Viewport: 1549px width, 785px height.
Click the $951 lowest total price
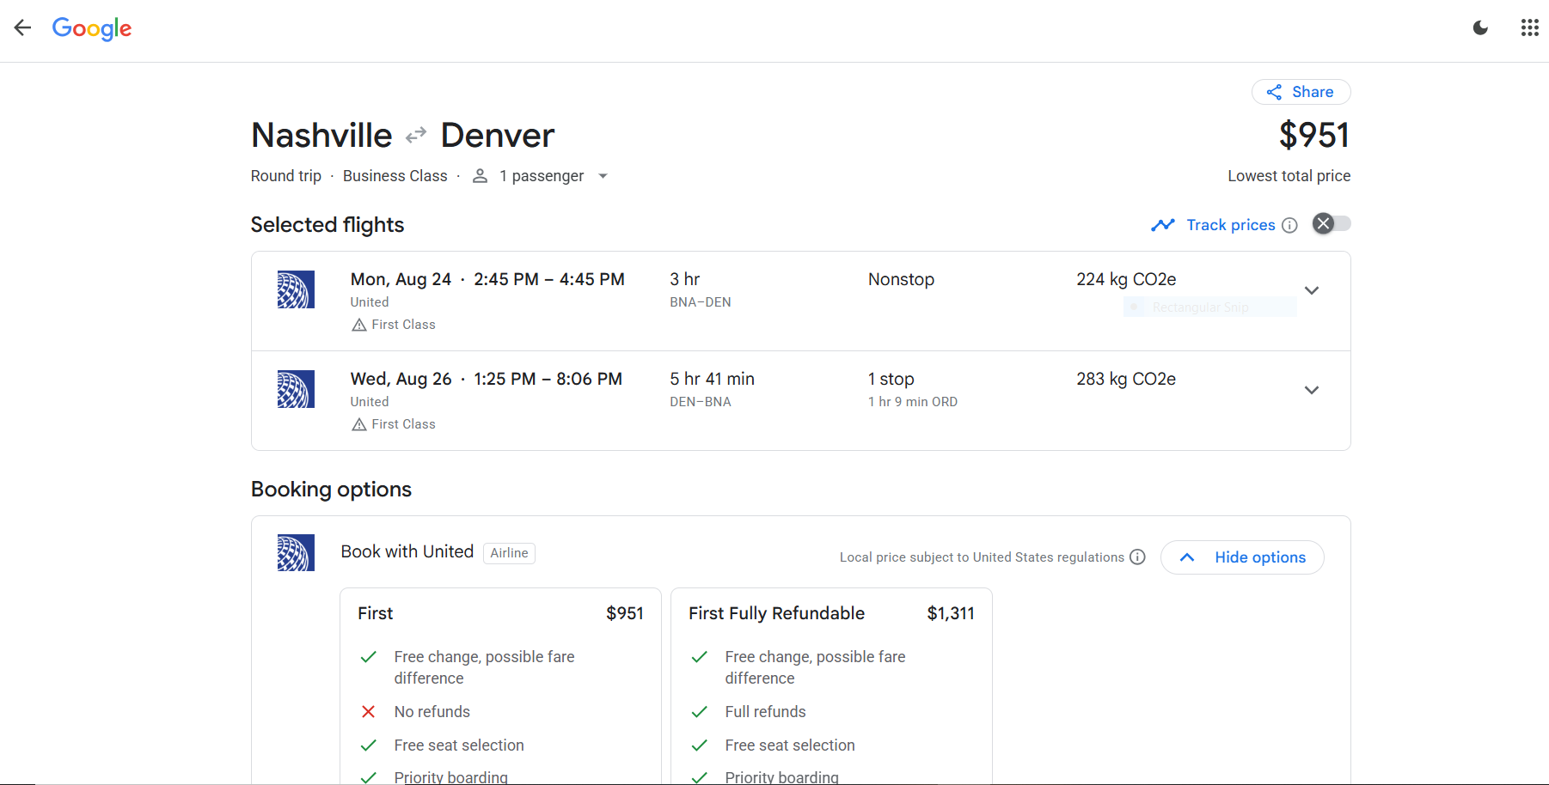coord(1314,135)
